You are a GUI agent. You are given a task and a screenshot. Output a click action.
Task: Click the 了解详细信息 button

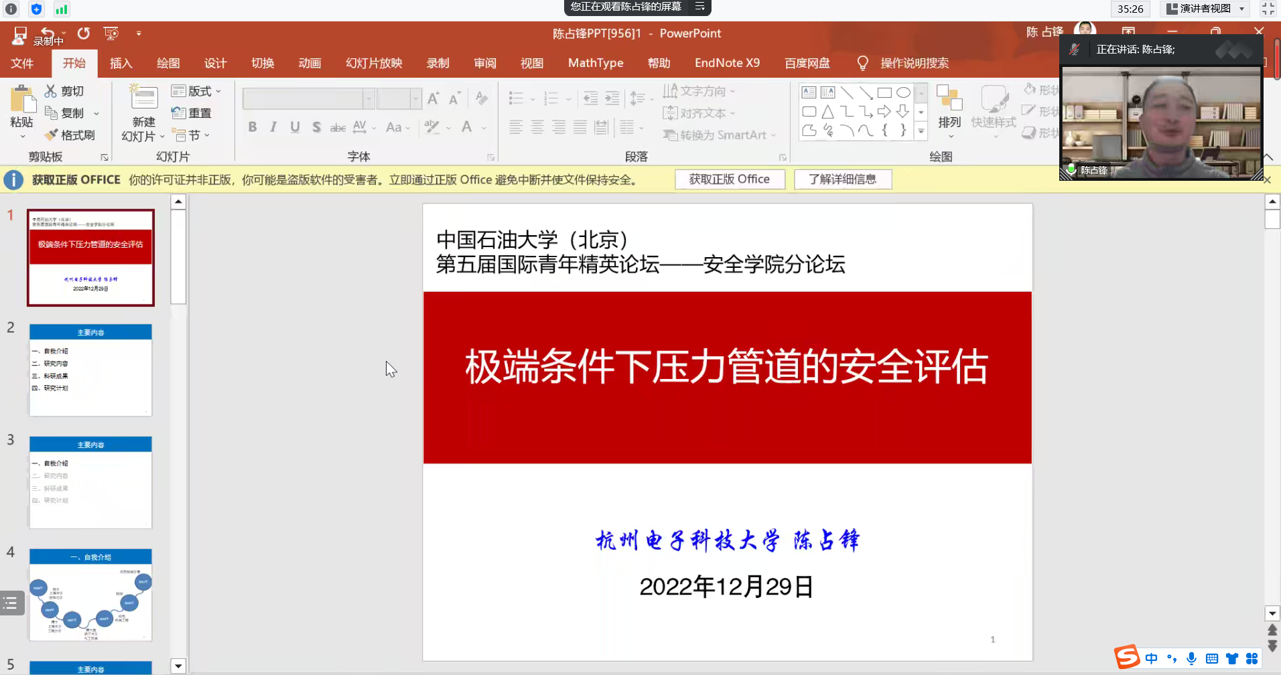coord(842,179)
